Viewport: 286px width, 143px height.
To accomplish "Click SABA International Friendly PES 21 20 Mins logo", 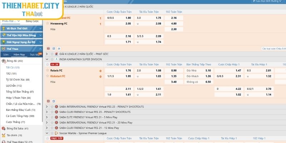I will click(x=56, y=123).
